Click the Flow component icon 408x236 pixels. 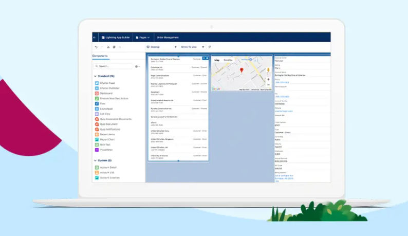pyautogui.click(x=97, y=104)
